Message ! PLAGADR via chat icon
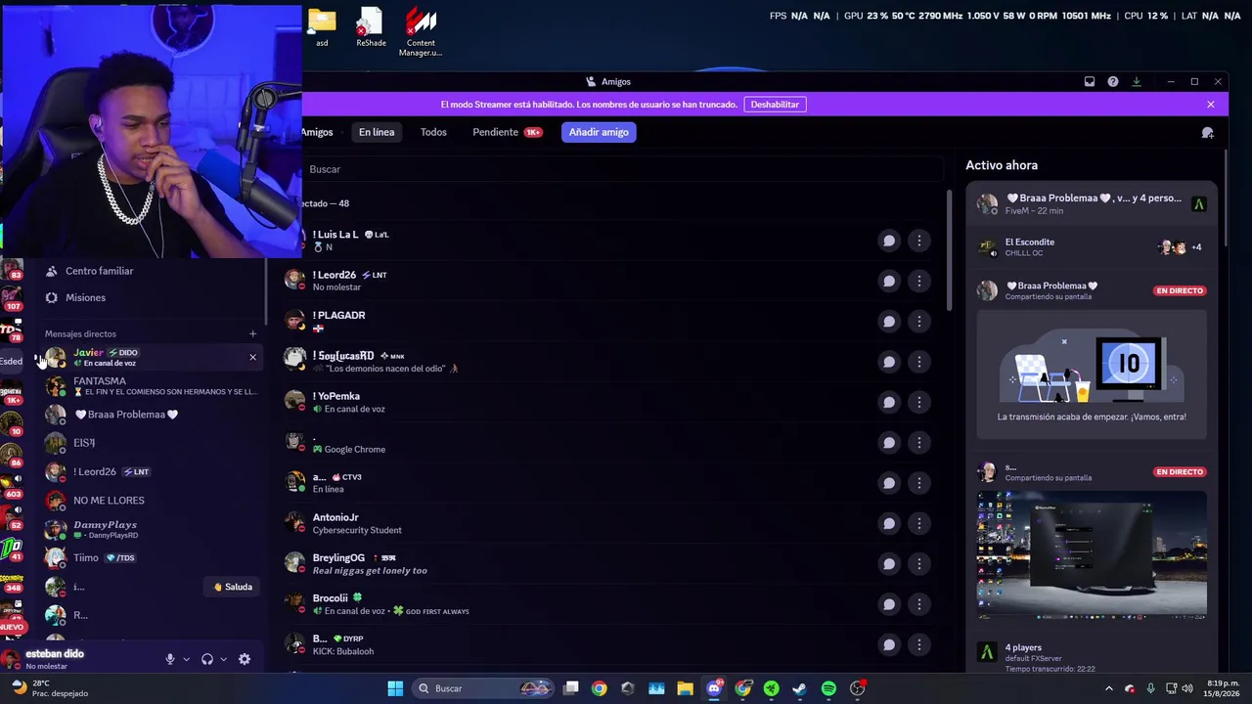 coord(889,322)
